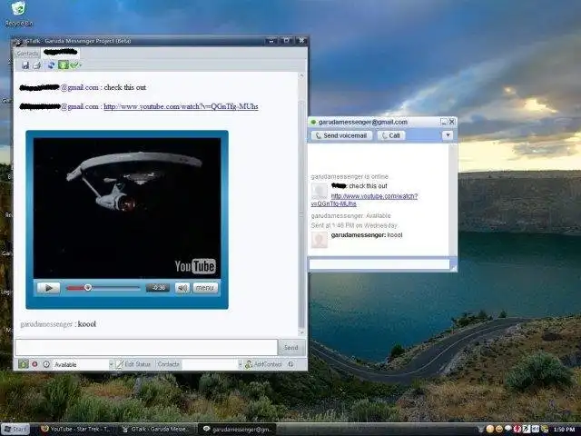Click the Send button in Garuda Messenger
Image resolution: width=581 pixels, height=436 pixels.
tap(291, 347)
